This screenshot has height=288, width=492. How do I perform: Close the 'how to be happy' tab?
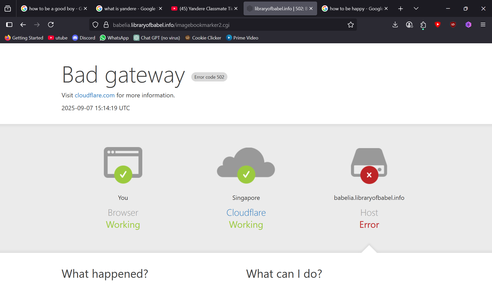(x=386, y=9)
